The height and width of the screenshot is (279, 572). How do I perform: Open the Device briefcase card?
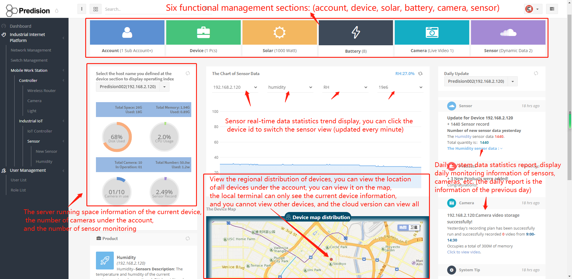coord(203,32)
